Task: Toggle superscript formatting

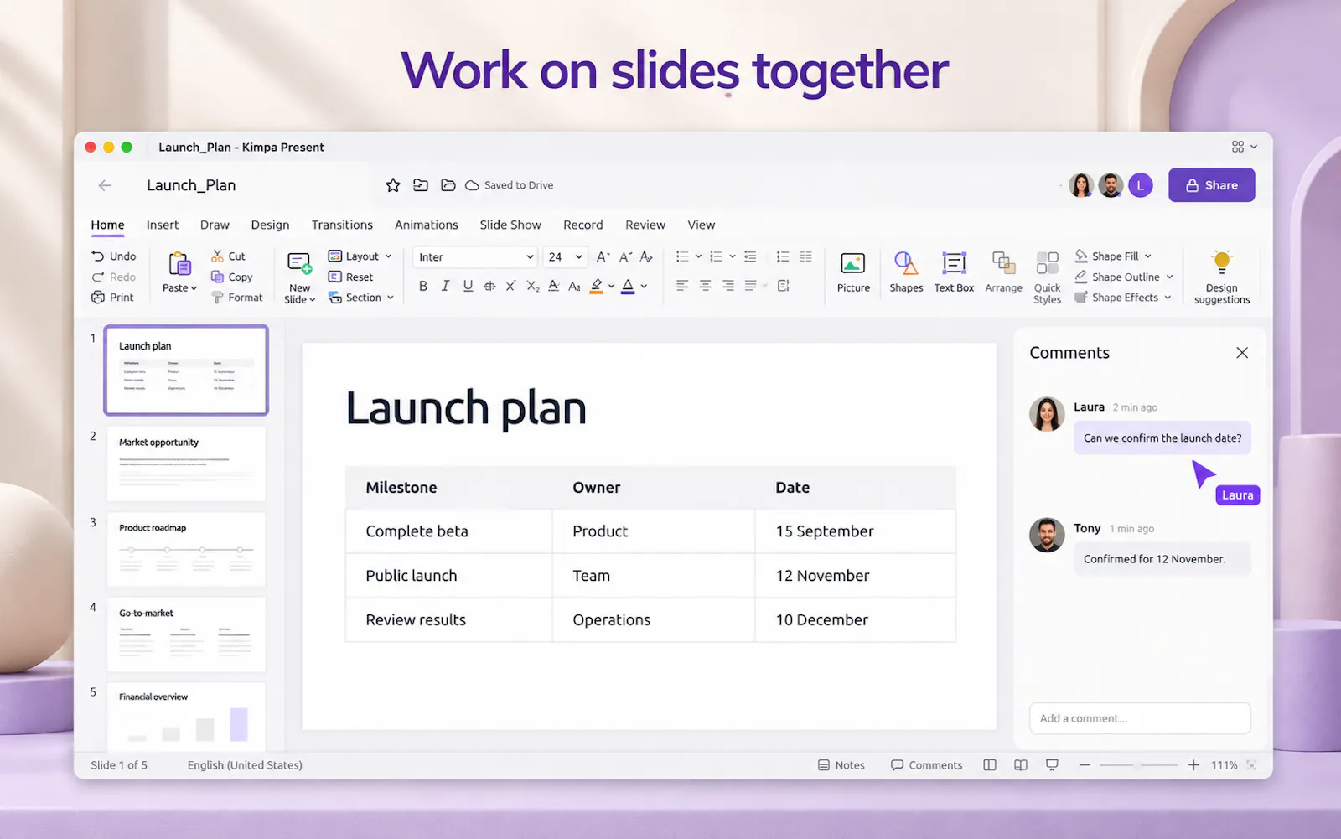Action: [x=510, y=286]
